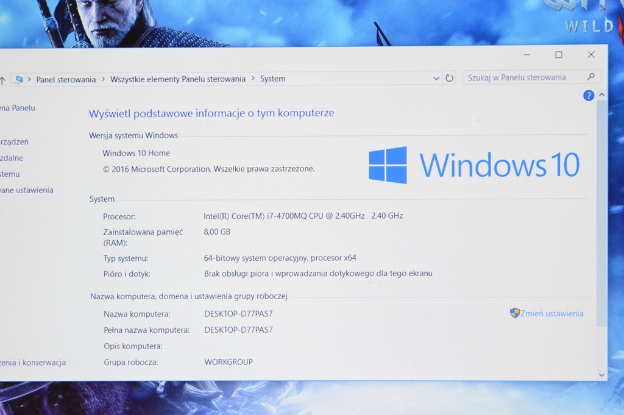Click 'Brak obsługi pióra' value text
The image size is (624, 415).
[318, 274]
